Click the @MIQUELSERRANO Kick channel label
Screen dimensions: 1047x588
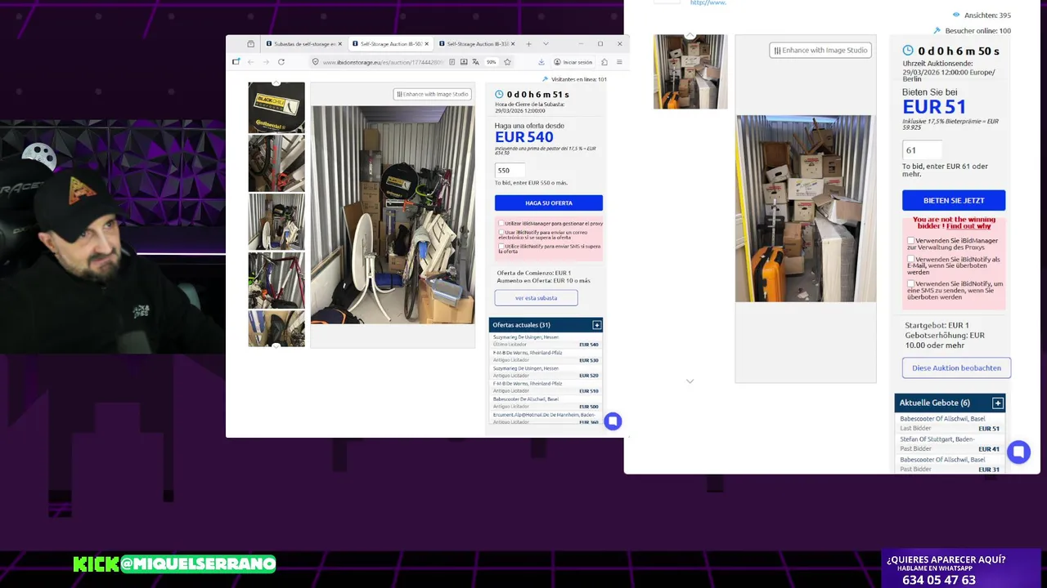point(198,563)
